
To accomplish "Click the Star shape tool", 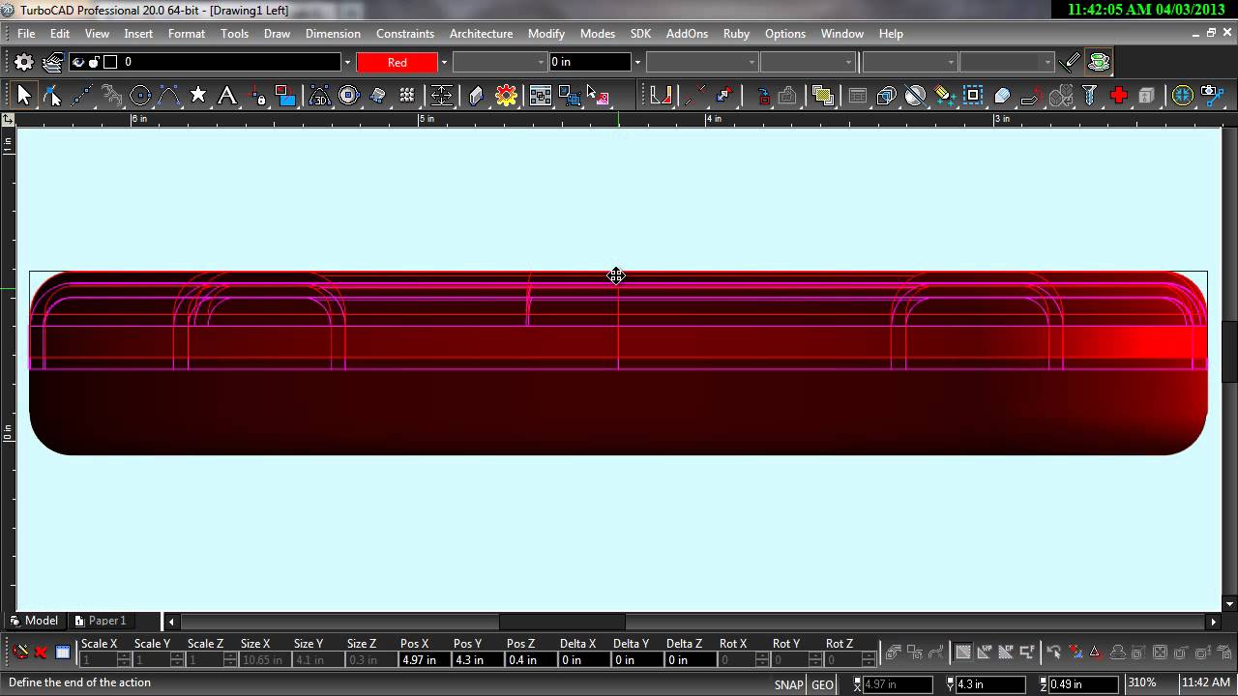I will tap(198, 95).
